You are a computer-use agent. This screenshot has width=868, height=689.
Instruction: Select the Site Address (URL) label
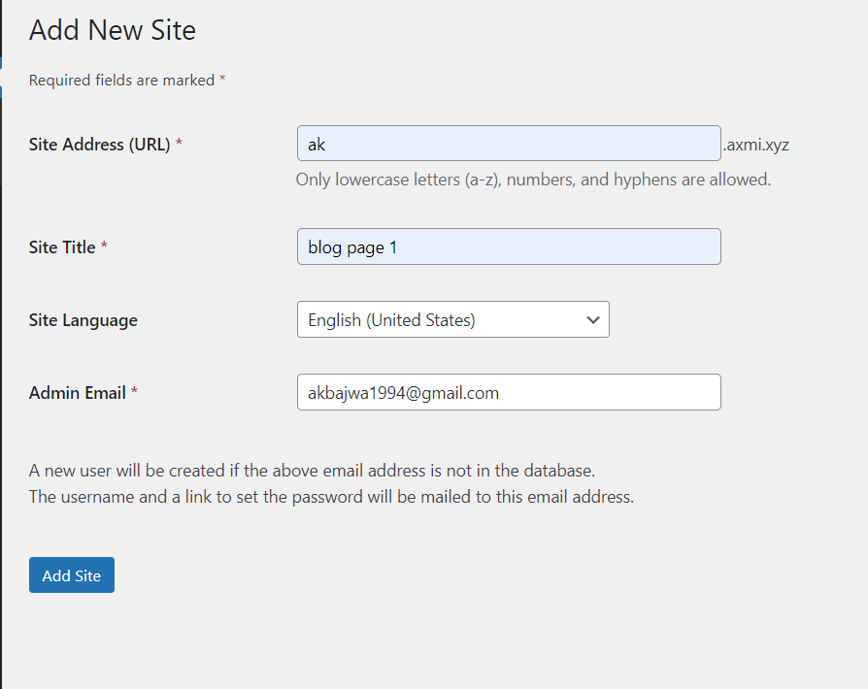click(100, 145)
